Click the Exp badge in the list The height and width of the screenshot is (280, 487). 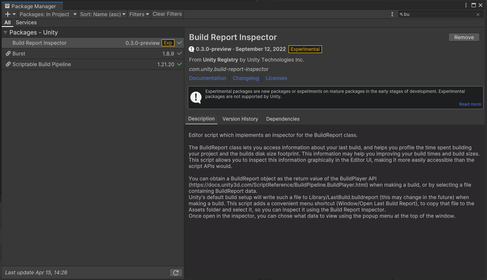168,43
